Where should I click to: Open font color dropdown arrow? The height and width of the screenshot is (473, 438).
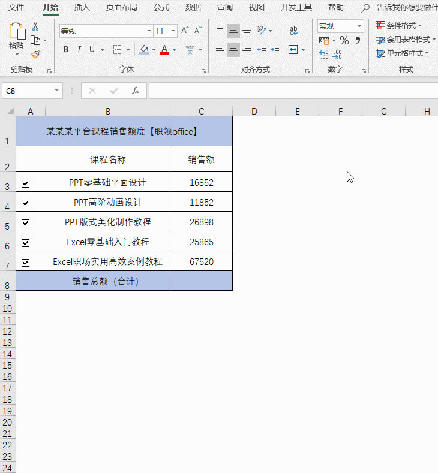[x=174, y=50]
